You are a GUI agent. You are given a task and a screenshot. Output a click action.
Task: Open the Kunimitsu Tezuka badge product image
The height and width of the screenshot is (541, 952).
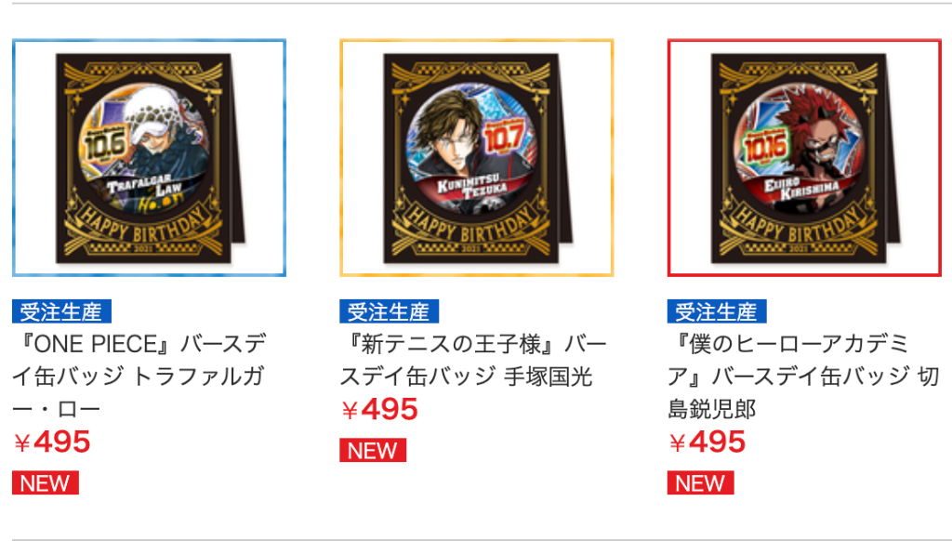point(477,158)
